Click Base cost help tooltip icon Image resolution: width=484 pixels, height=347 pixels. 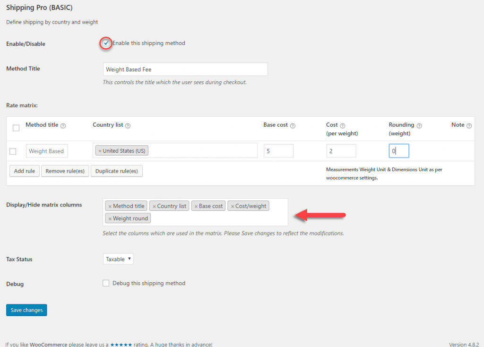point(293,126)
